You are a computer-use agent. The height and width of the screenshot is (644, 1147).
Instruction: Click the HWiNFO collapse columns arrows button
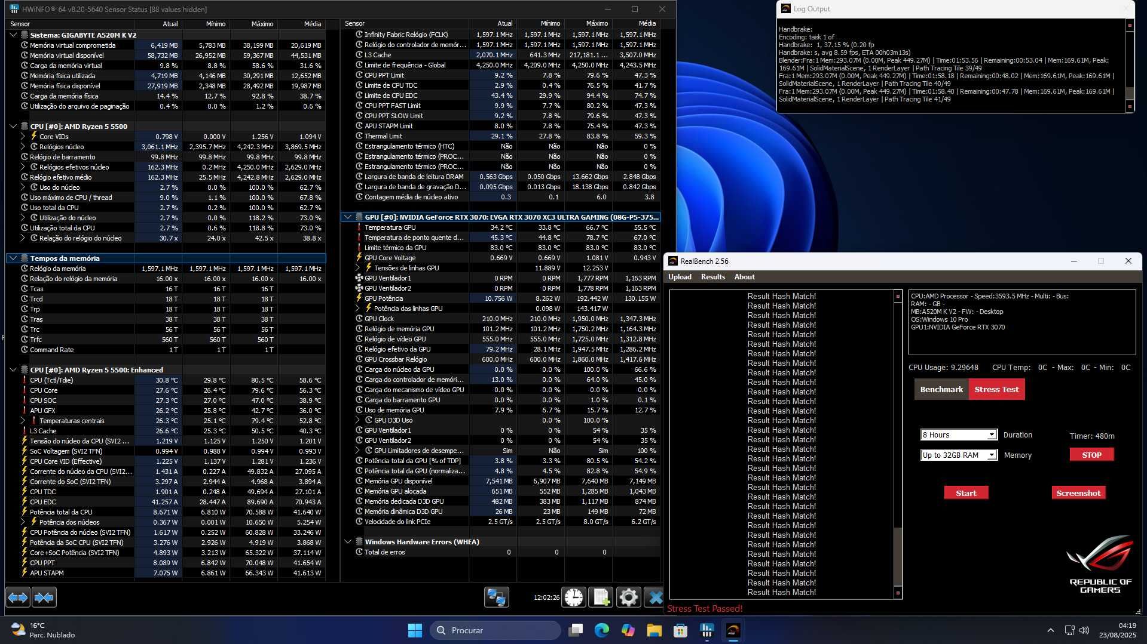44,597
